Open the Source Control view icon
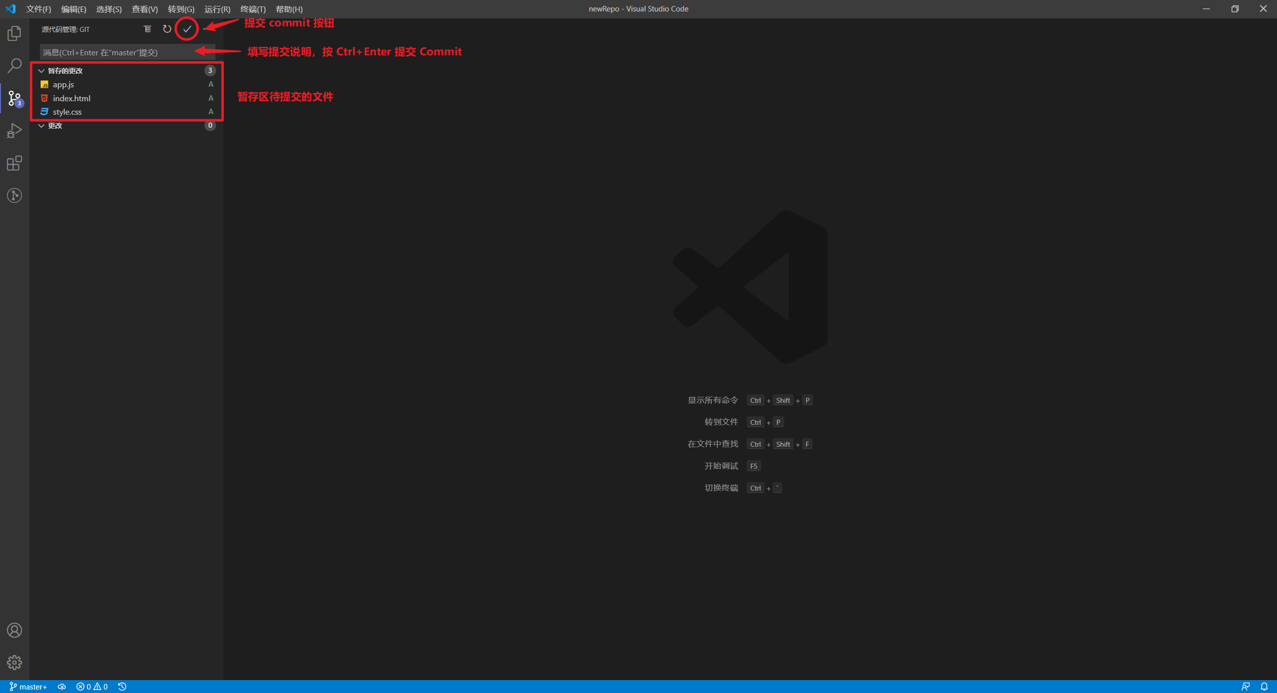The width and height of the screenshot is (1277, 693). (14, 98)
